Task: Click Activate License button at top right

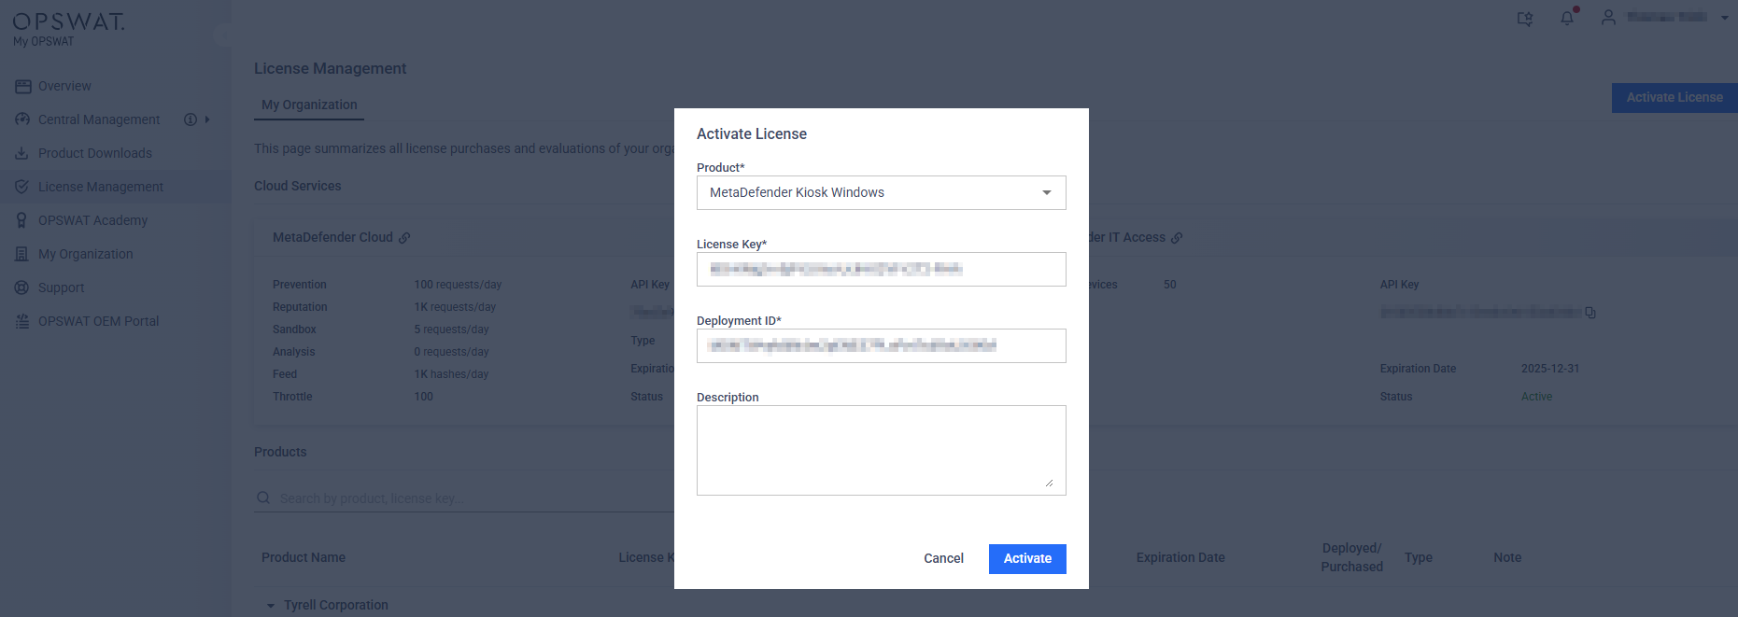Action: click(x=1674, y=97)
